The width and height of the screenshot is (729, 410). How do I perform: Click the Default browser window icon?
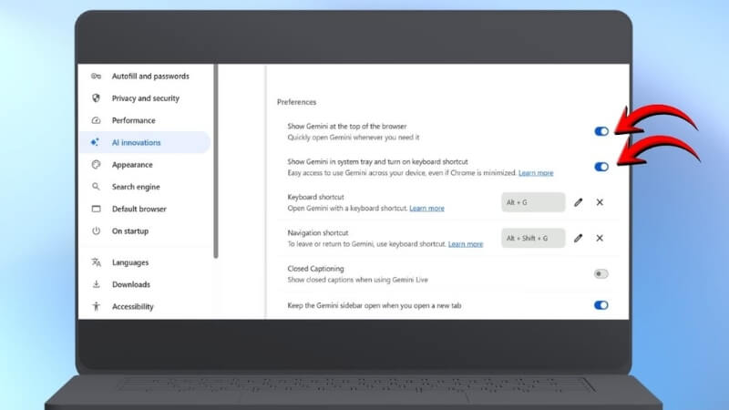point(96,209)
